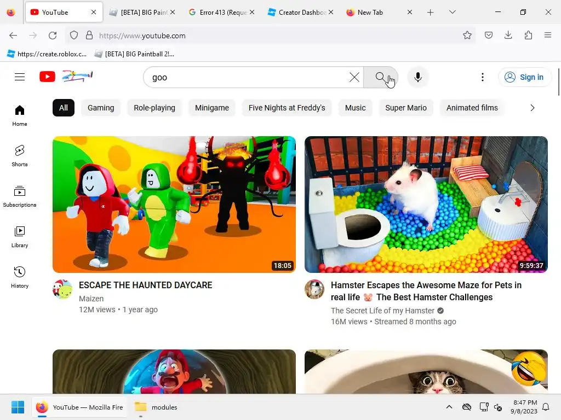Filter videos by Animated films chip
This screenshot has height=420, width=561.
click(x=472, y=108)
